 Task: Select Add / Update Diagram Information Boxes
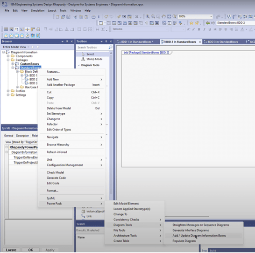[199, 235]
